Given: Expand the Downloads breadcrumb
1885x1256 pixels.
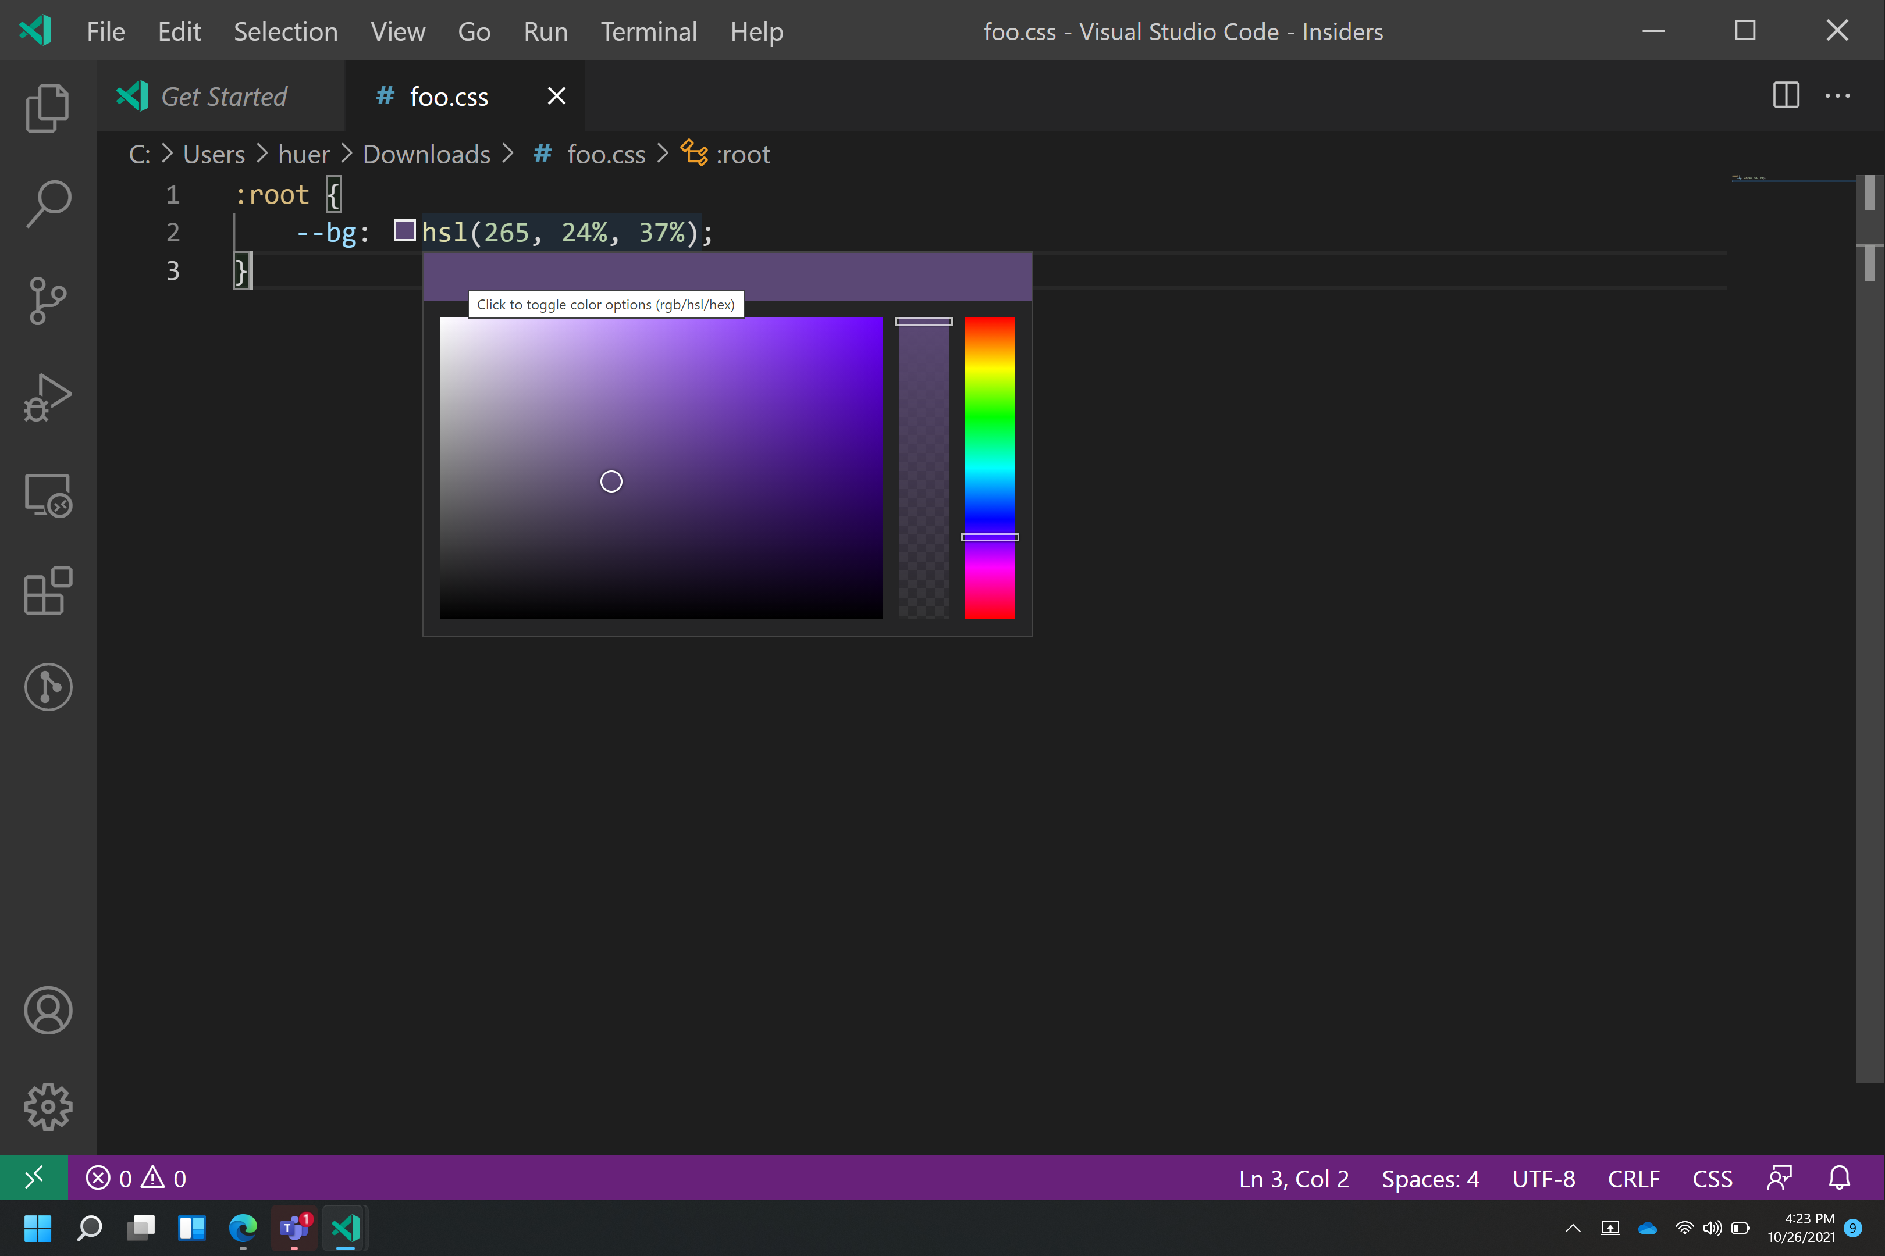Looking at the screenshot, I should point(426,154).
